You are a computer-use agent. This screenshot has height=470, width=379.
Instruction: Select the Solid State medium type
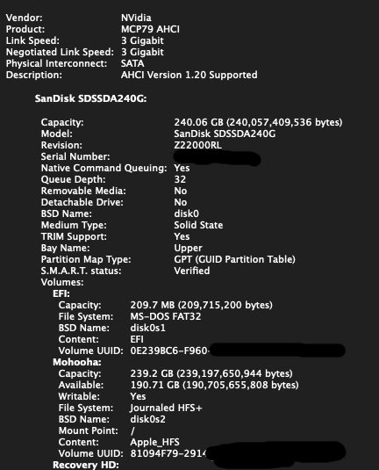click(198, 225)
